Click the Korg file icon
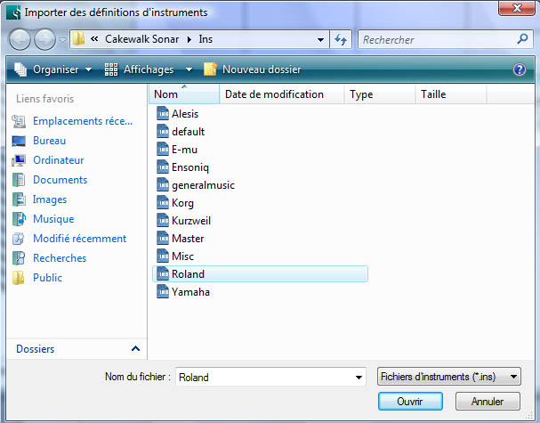This screenshot has height=423, width=540. pos(163,203)
